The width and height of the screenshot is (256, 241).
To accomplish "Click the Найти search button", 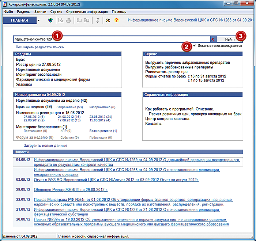I will (230, 39).
